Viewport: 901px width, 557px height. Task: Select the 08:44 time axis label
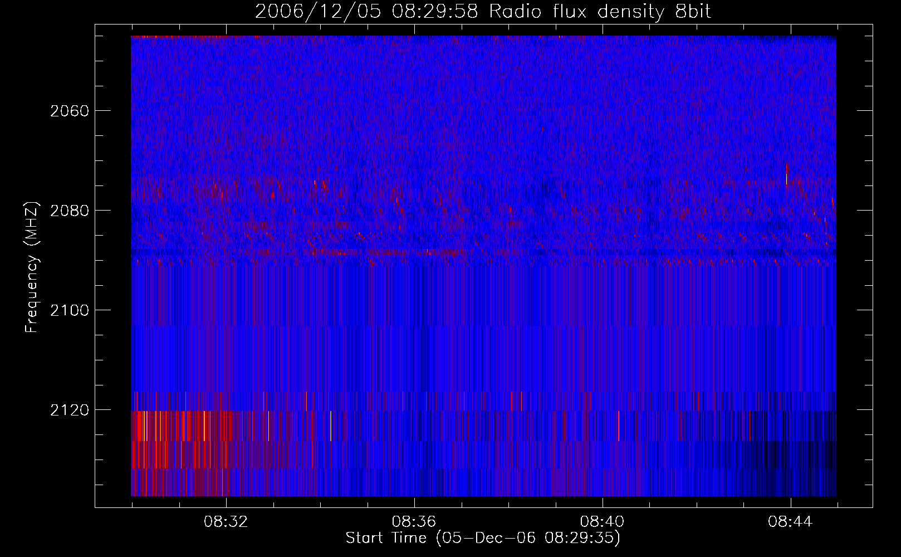click(790, 522)
